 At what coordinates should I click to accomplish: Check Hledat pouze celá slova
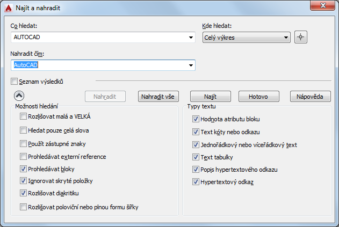pyautogui.click(x=23, y=130)
